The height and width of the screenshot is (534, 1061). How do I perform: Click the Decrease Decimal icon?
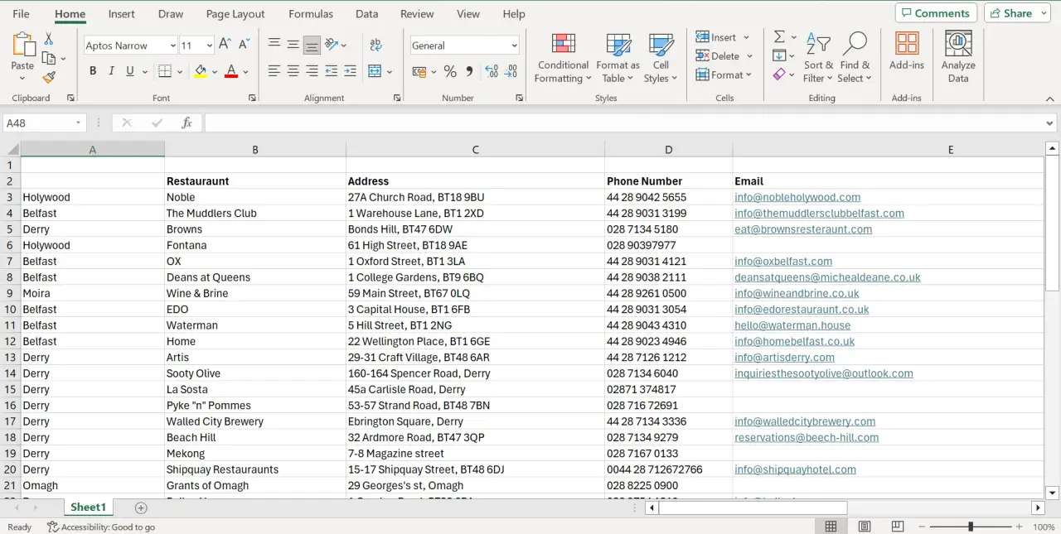pos(511,72)
